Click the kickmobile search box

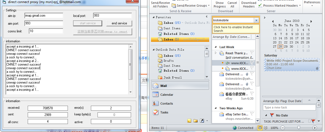(233, 20)
